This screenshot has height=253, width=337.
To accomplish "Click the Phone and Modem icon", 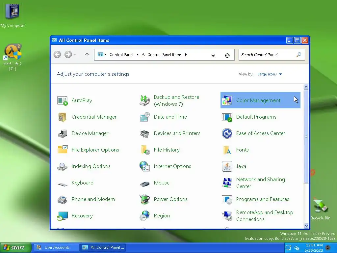I will [x=62, y=199].
